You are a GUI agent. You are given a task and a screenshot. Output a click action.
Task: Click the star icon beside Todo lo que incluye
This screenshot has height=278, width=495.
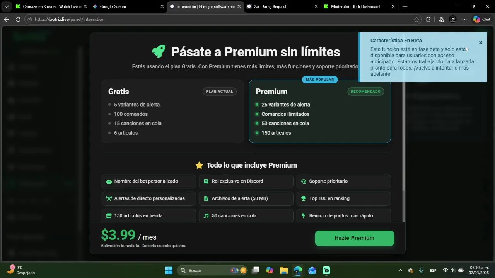pos(199,165)
